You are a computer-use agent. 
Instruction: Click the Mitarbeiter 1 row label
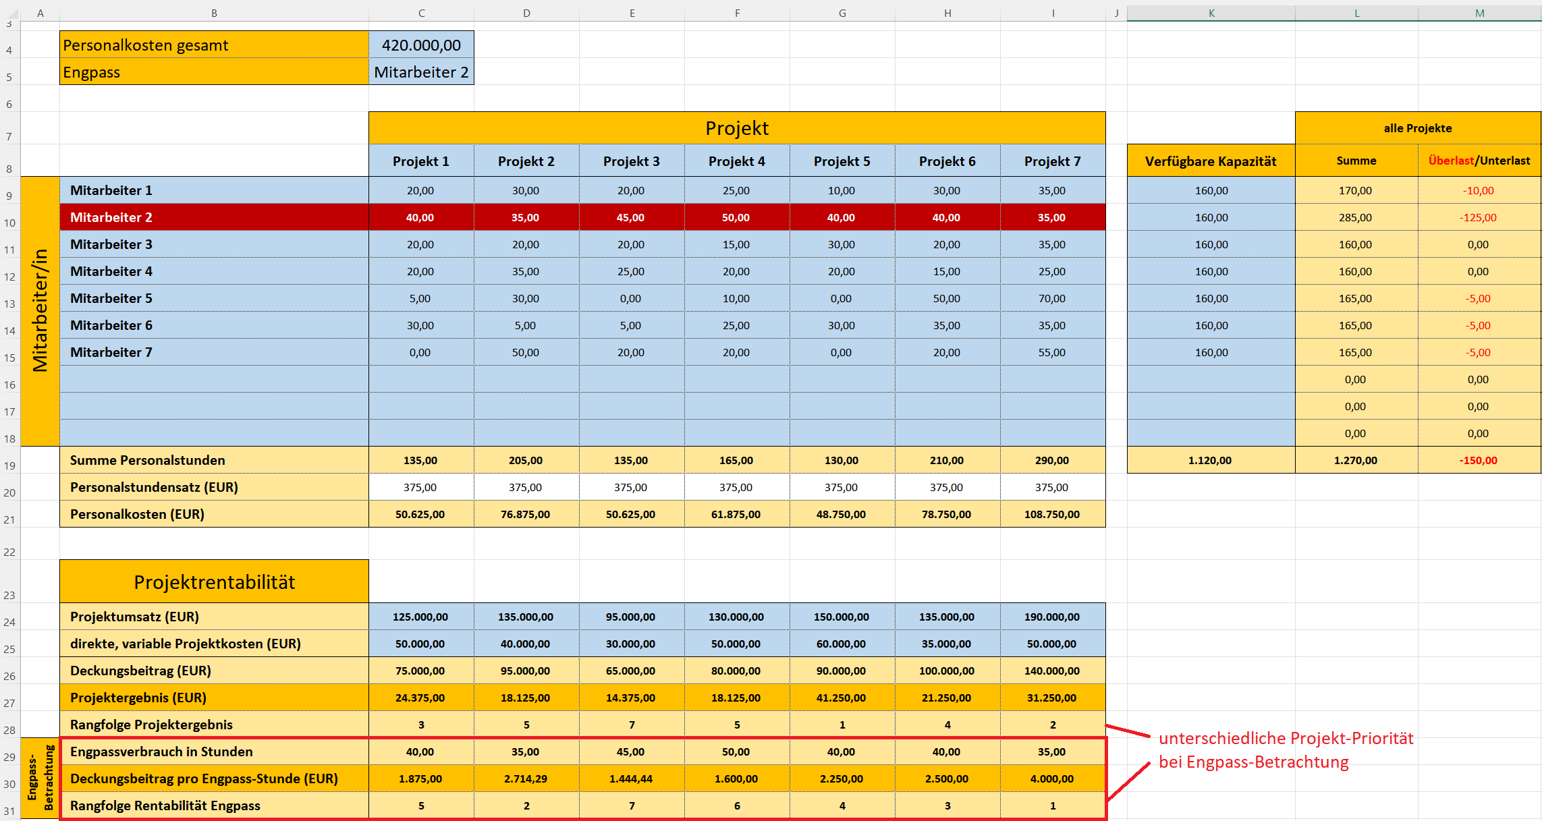pyautogui.click(x=214, y=190)
